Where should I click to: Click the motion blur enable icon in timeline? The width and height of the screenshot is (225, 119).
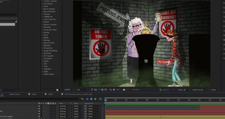click(x=95, y=99)
